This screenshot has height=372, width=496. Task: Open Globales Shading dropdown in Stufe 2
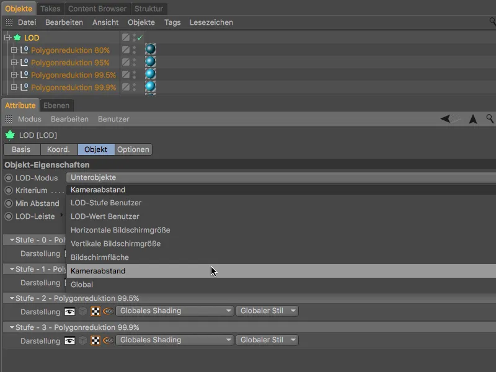(x=175, y=311)
